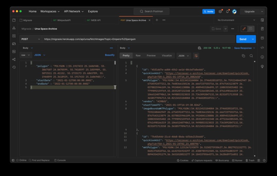Open tab options three dots
This screenshot has height=176, width=277.
click(x=164, y=20)
